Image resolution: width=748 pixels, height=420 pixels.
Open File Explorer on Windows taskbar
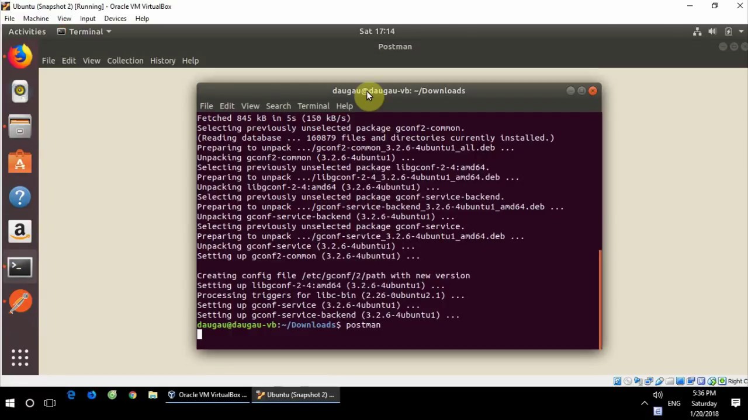153,395
